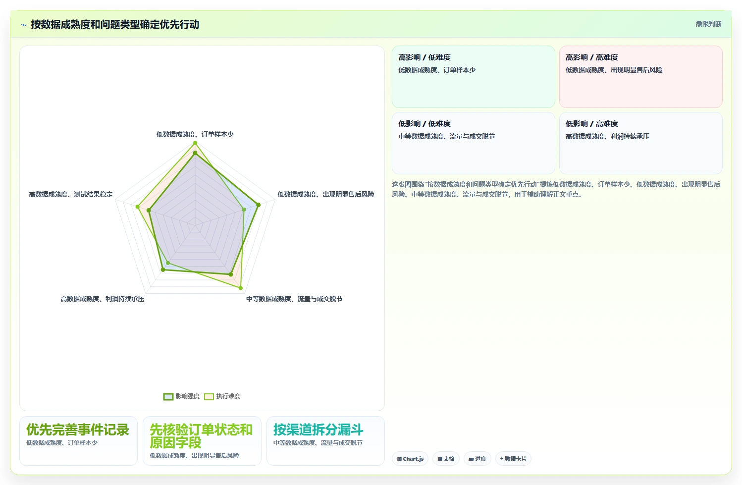Click radar axis label 中等数据成熟度、流量与成交脱节
The image size is (742, 485).
point(294,299)
